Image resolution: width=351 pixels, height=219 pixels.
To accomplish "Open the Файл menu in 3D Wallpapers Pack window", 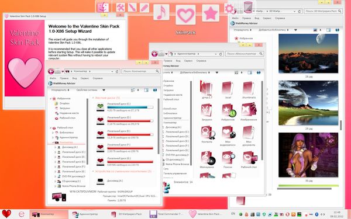I will (235, 18).
